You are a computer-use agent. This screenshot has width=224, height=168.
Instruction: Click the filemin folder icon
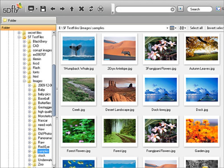tap(29, 59)
